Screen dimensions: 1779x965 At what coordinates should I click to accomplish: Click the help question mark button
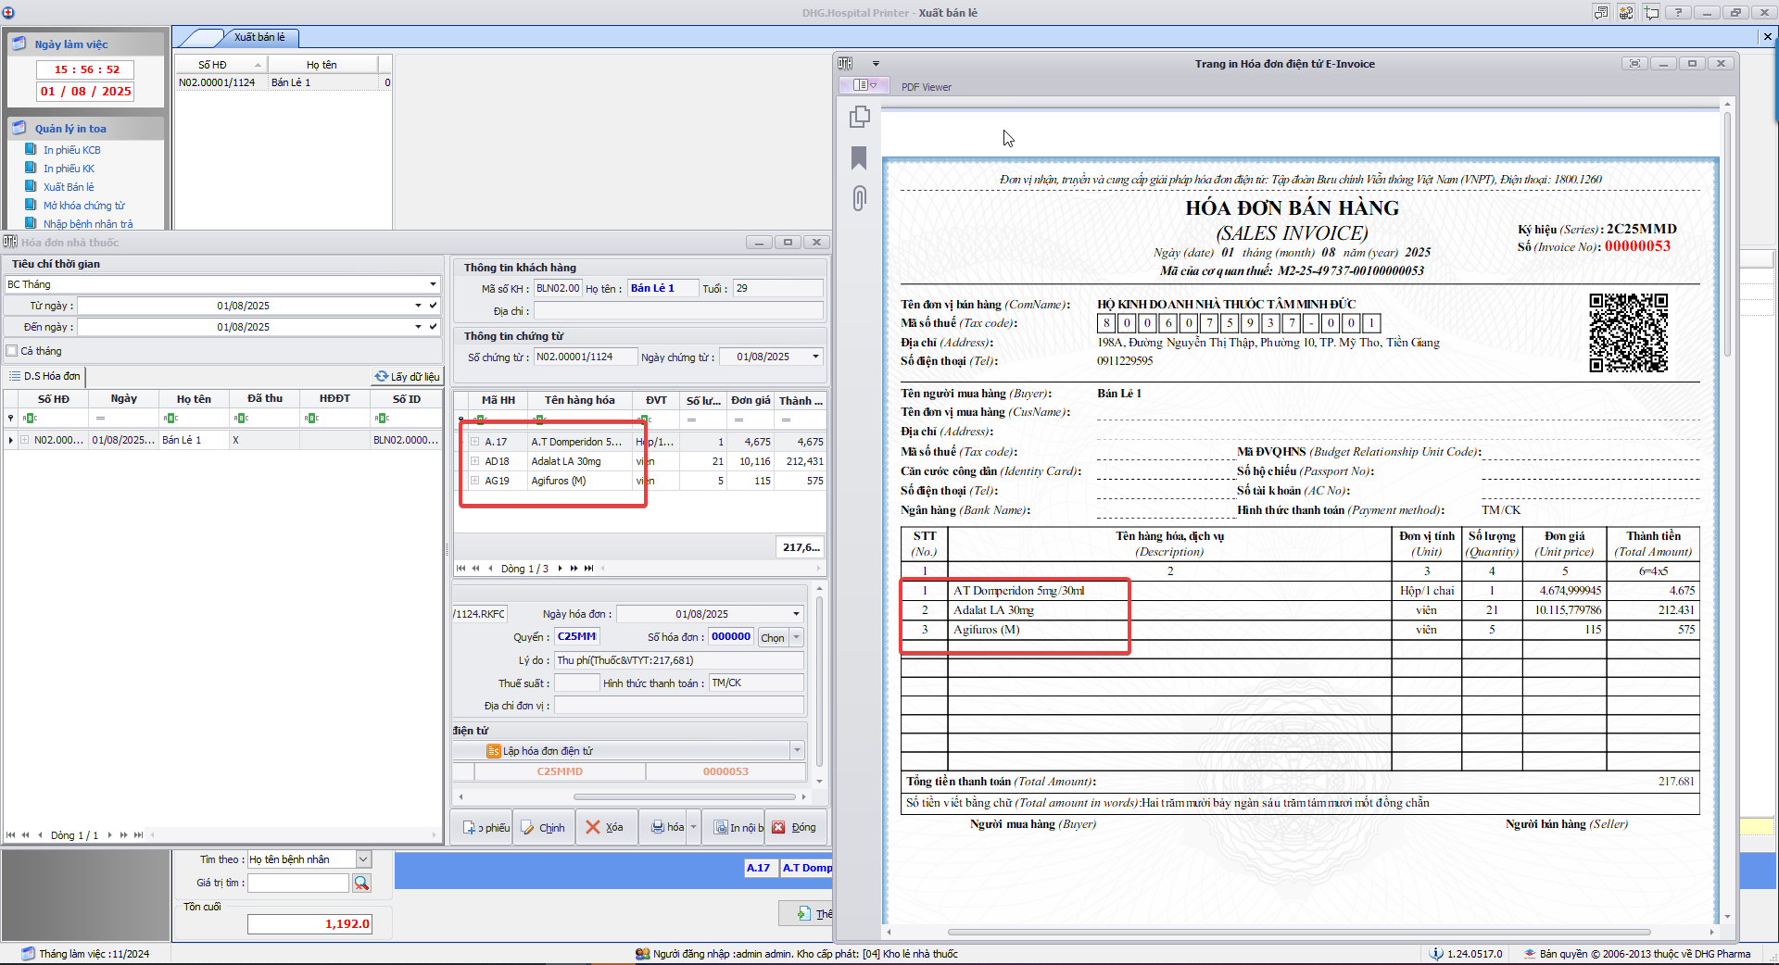[1677, 12]
